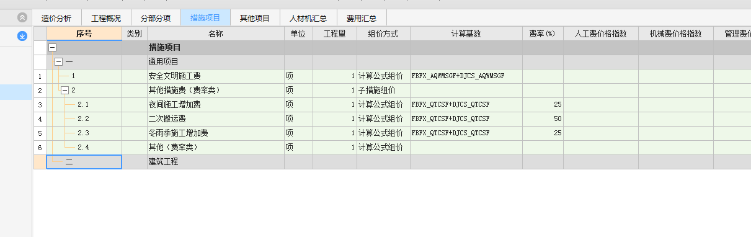Click the 序号 column header

(84, 34)
